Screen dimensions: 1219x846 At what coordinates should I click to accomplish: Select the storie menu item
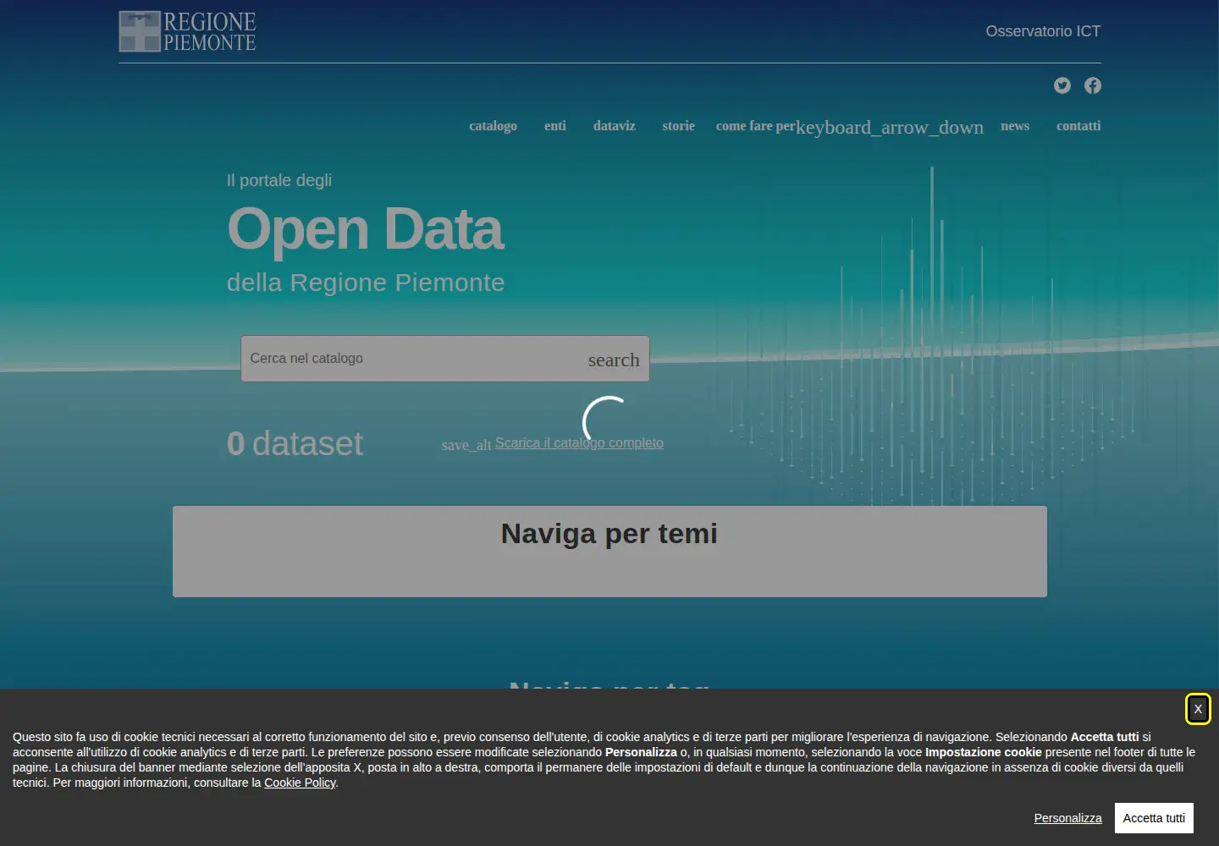678,126
